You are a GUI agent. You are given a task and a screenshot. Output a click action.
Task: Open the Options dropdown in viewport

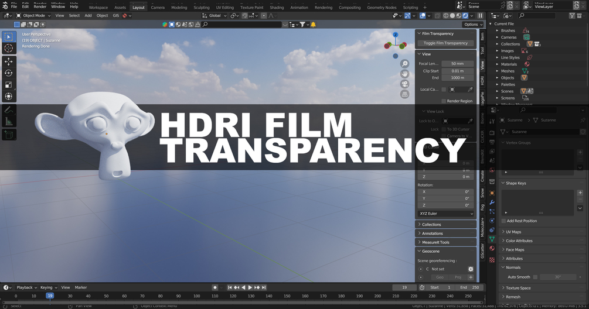473,25
